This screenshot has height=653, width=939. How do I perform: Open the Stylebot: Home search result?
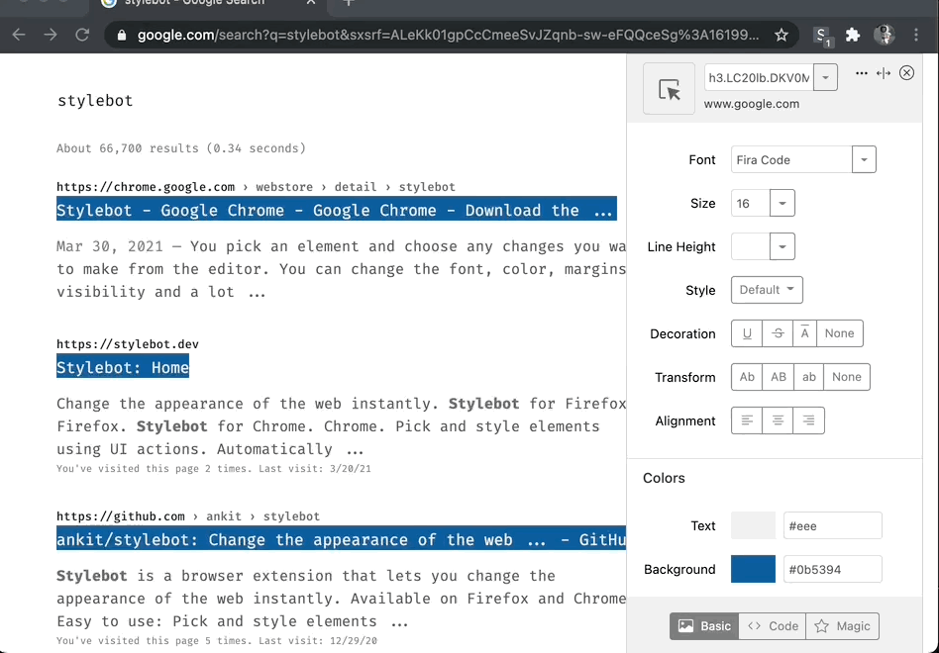(x=123, y=367)
